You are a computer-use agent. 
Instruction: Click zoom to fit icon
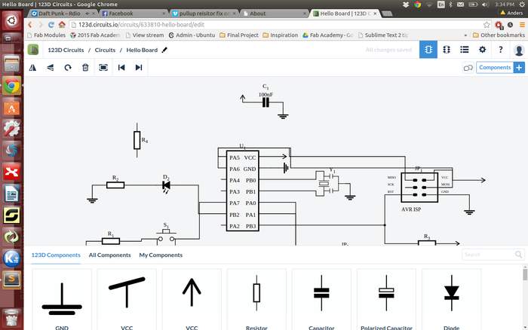point(103,68)
